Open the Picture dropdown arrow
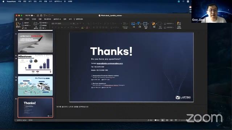The width and height of the screenshot is (232, 130). (136, 24)
